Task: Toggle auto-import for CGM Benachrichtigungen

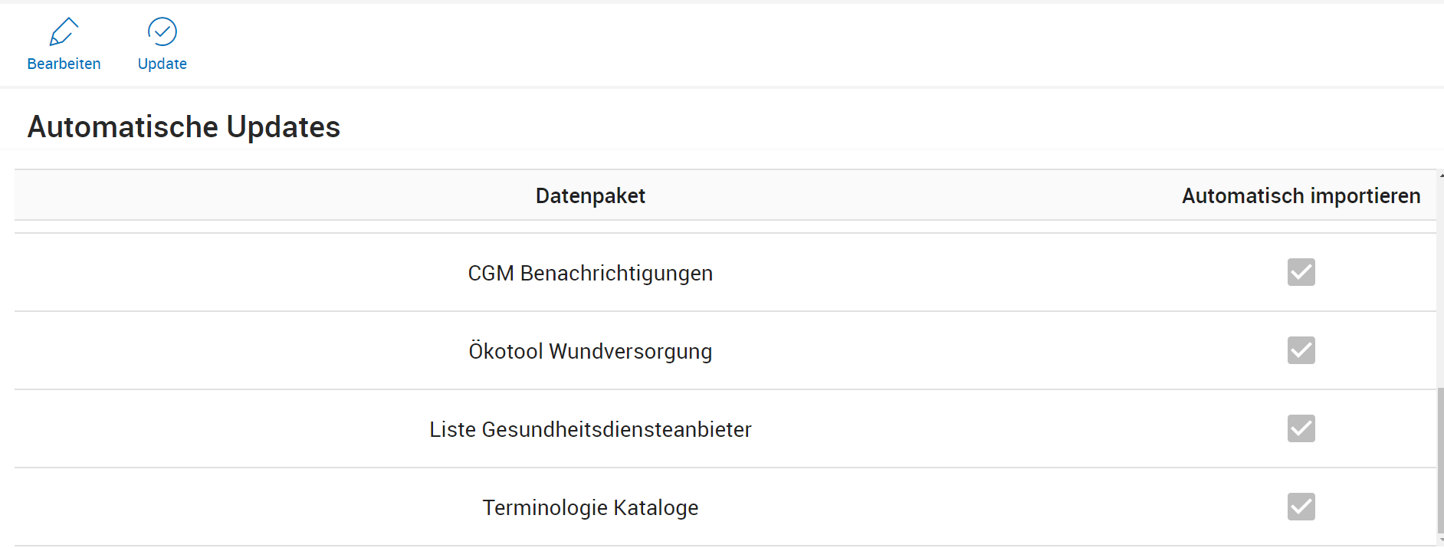Action: click(1301, 272)
